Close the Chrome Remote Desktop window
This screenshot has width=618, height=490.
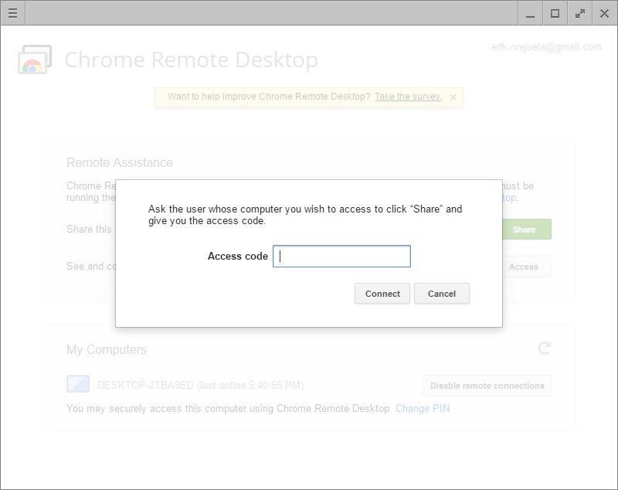[x=604, y=13]
